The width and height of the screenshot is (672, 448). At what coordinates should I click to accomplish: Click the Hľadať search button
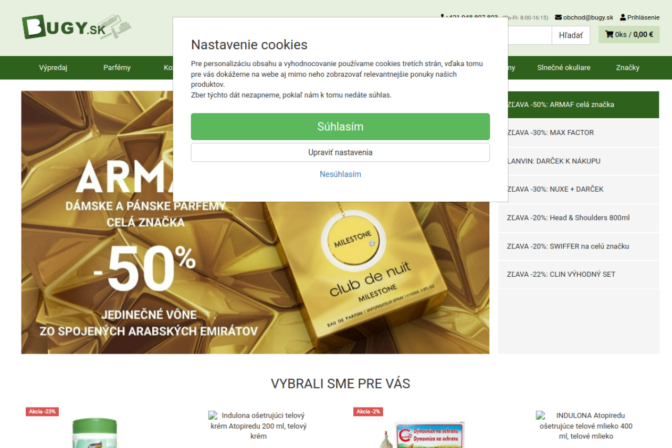tap(571, 35)
